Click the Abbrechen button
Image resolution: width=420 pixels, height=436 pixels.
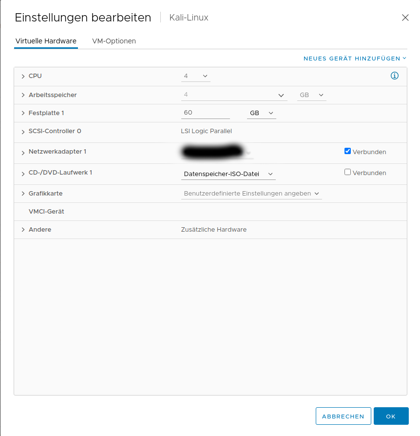point(343,416)
